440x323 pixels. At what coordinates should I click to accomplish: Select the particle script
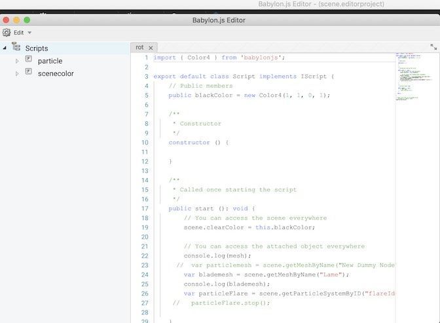[50, 61]
